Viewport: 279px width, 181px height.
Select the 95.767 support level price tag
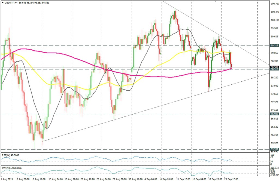click(274, 149)
